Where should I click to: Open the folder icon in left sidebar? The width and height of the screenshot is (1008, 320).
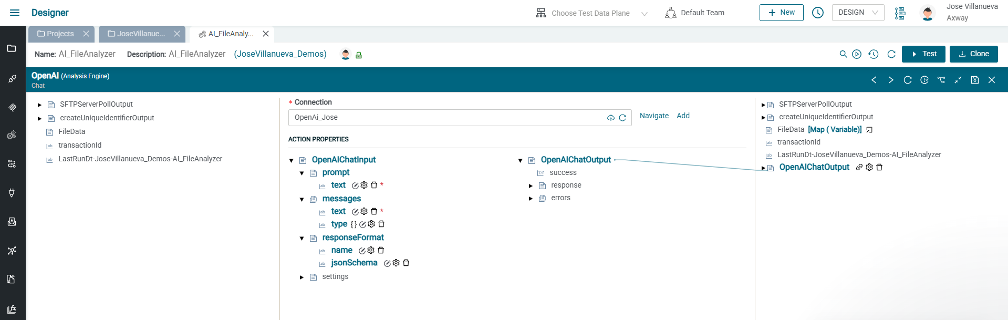pyautogui.click(x=12, y=48)
